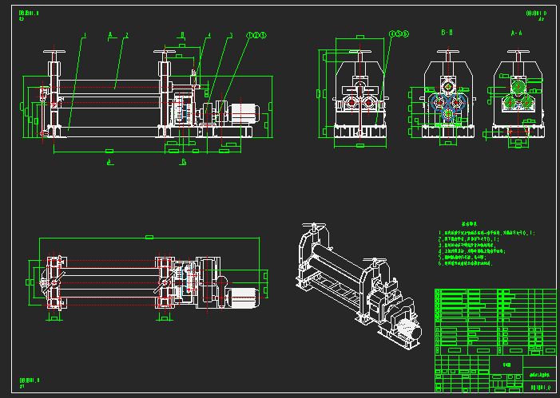Click the A-A section view label
Viewport: 560px width, 398px height.
pyautogui.click(x=516, y=33)
